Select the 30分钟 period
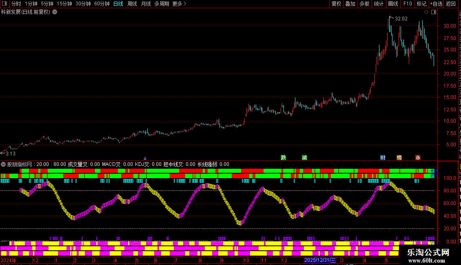Screen dimensions: 461x265 (83, 4)
